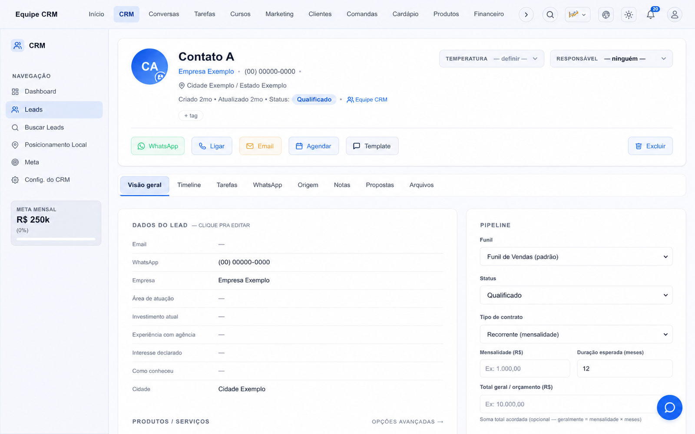The image size is (695, 434).
Task: Click the Config. do CRM gear icon
Action: click(x=15, y=180)
